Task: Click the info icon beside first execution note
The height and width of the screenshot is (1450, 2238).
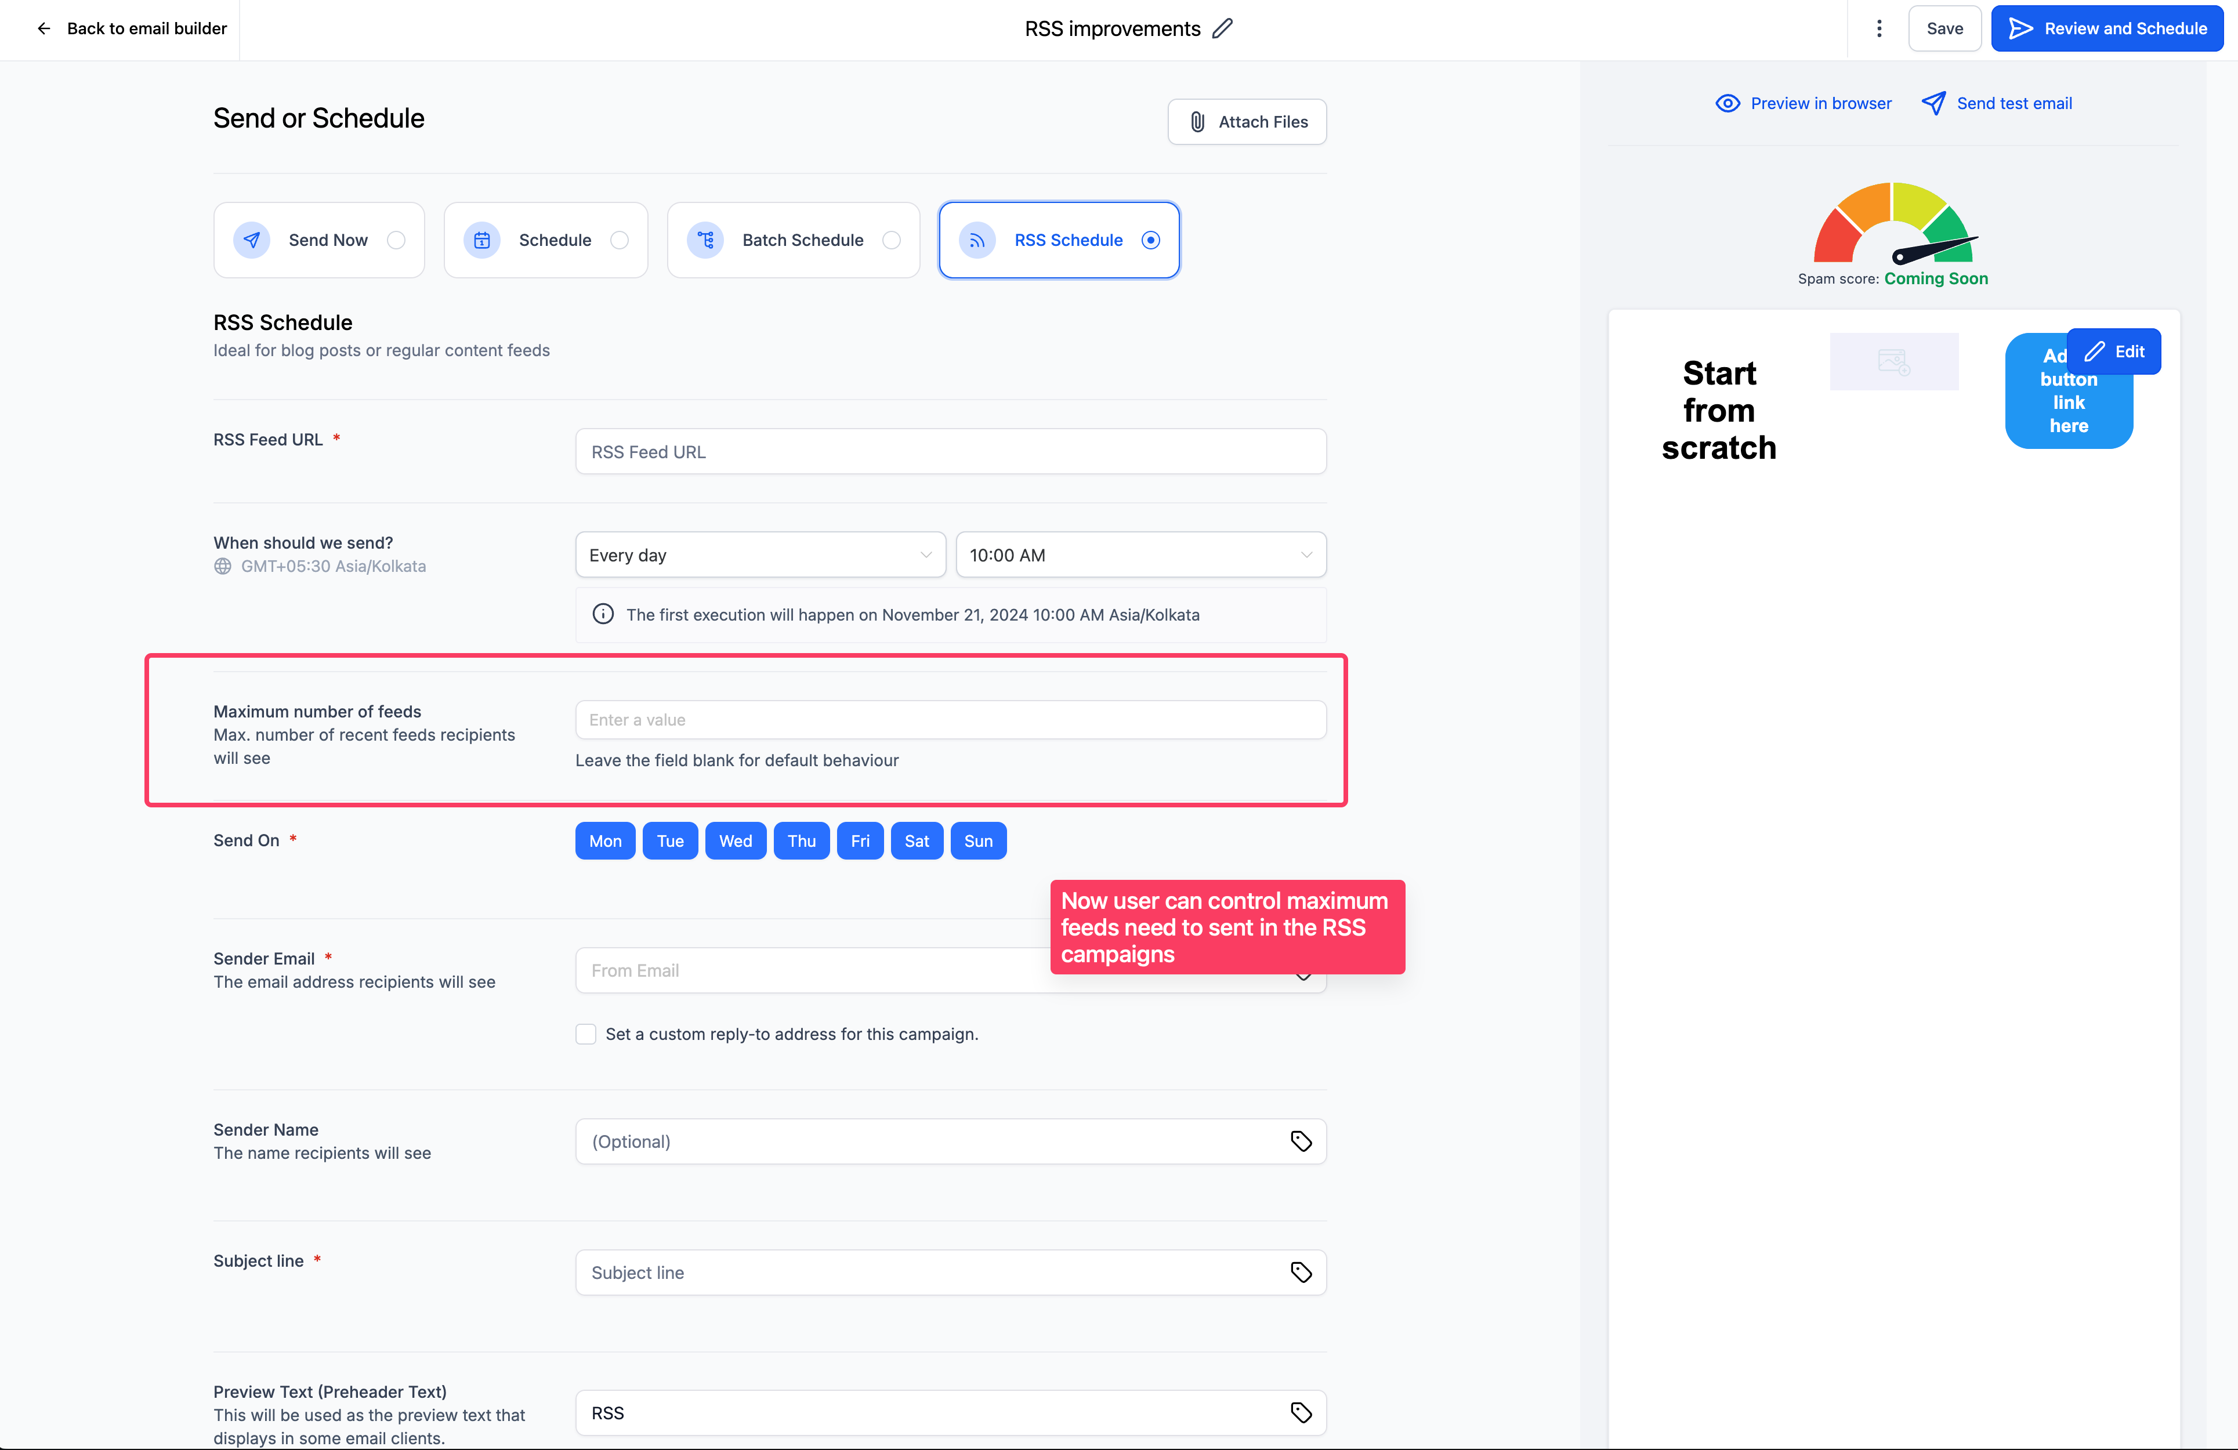Action: click(603, 614)
